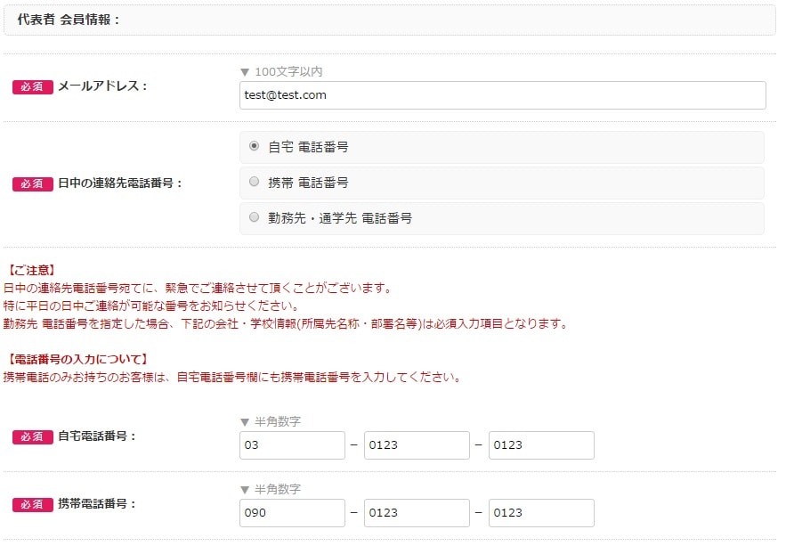Click the ▼ 半角数字 hint above 自宅電話番号
Image resolution: width=786 pixels, height=546 pixels.
pos(271,421)
